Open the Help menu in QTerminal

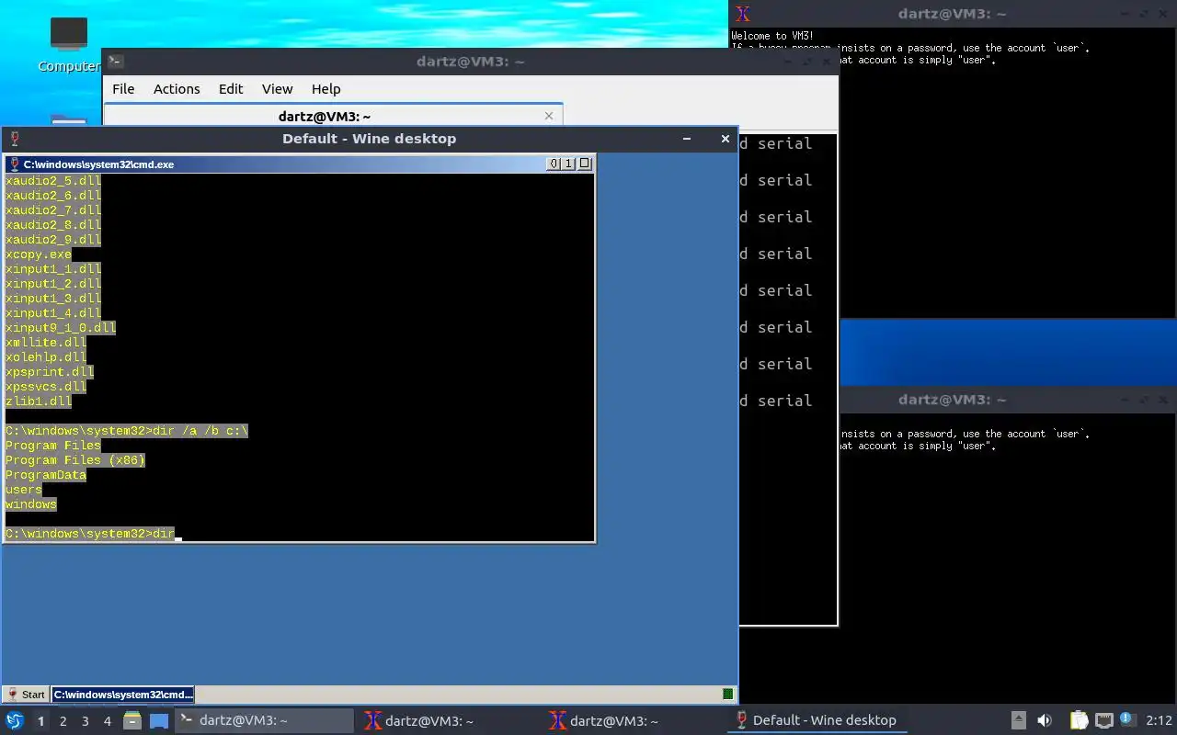326,89
